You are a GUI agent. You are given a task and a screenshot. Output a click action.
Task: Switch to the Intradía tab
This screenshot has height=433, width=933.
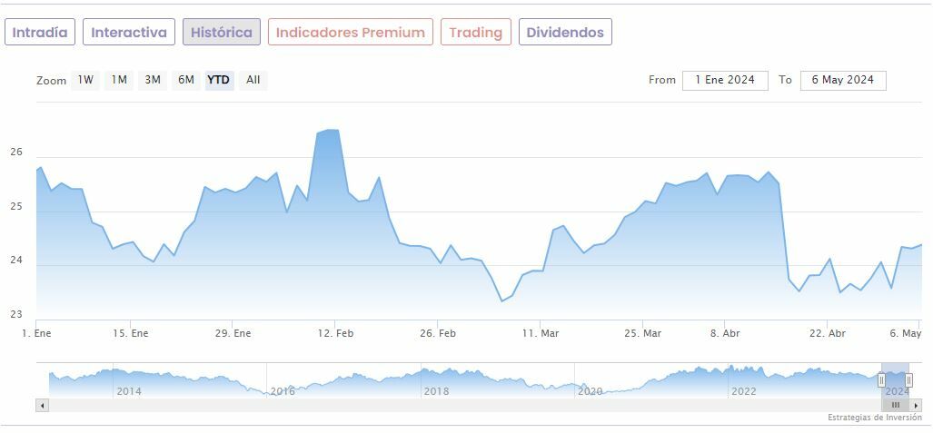40,32
